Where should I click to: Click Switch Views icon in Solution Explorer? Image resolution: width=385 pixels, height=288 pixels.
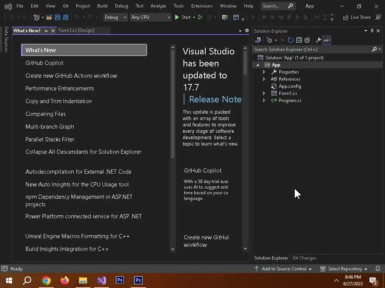pyautogui.click(x=258, y=40)
